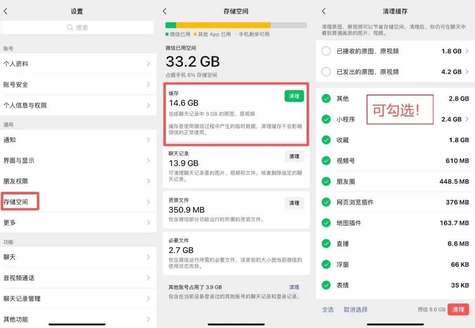Click 清理 button for 资源文件
The image size is (475, 328).
coord(294,203)
